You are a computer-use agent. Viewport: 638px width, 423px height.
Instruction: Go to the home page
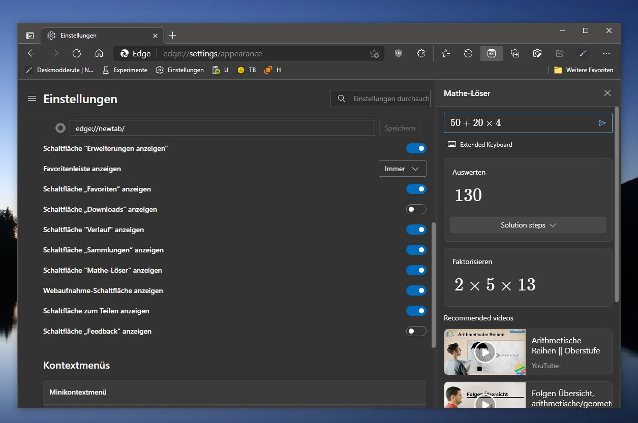point(99,53)
